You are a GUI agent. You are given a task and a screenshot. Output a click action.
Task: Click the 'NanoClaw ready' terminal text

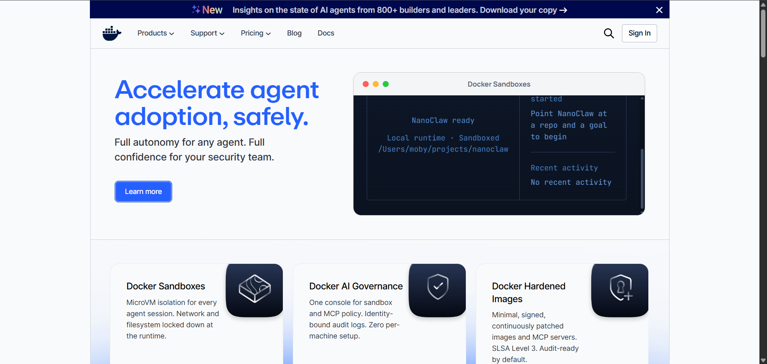pos(443,121)
